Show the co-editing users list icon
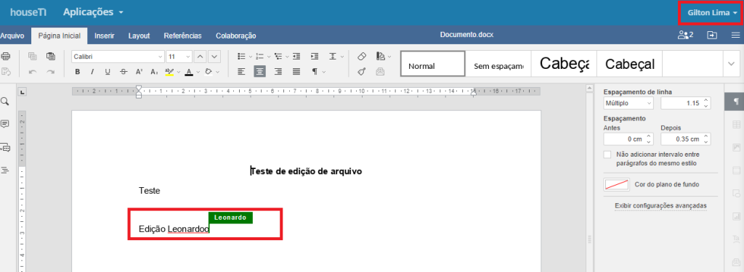 click(x=686, y=35)
